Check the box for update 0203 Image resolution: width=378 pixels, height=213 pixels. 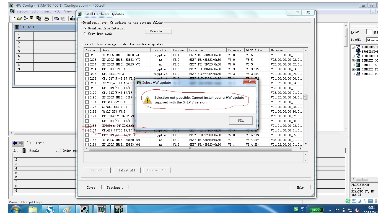87,74
